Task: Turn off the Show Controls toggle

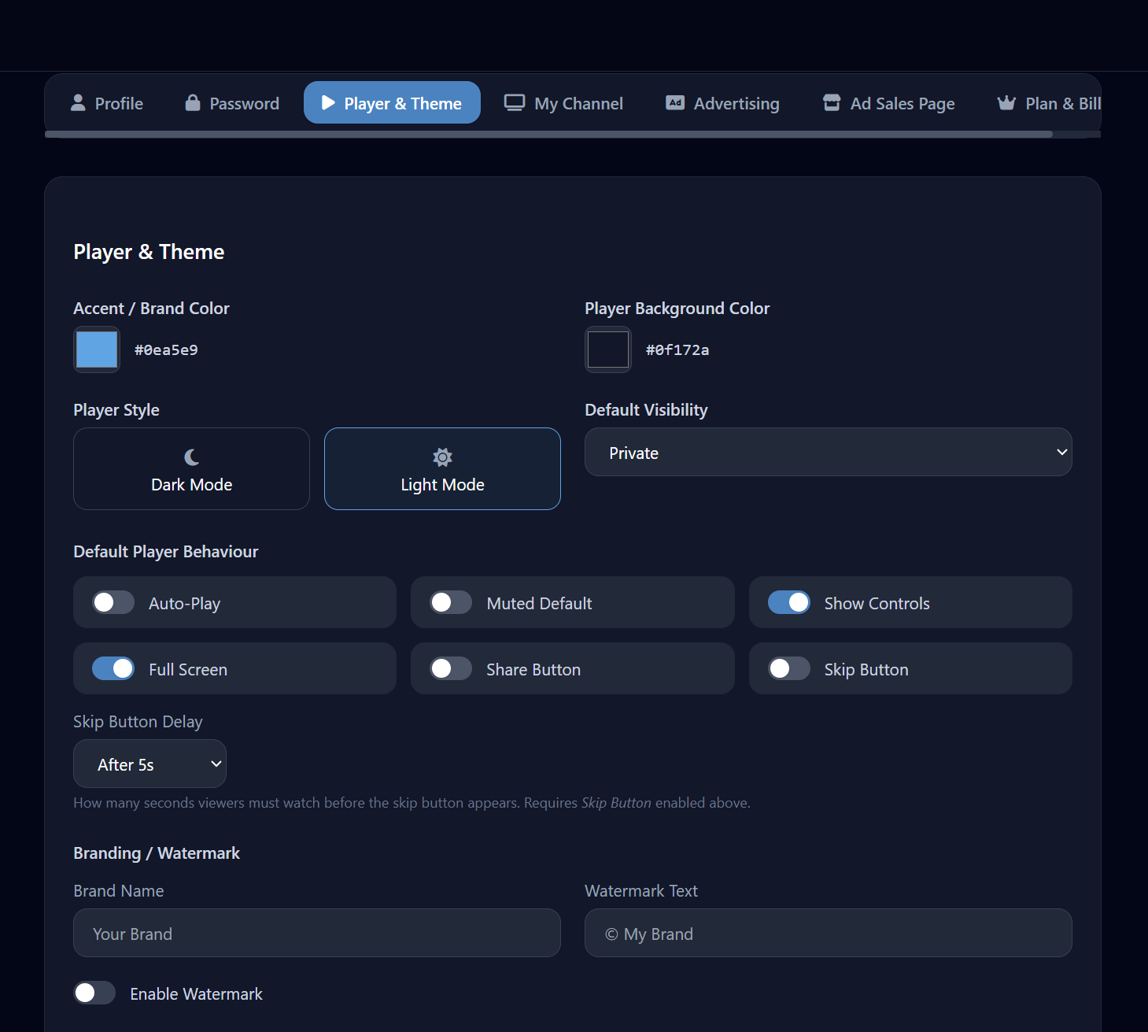Action: point(788,603)
